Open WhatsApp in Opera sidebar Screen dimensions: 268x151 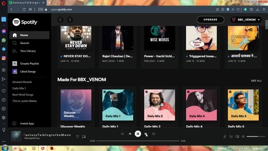pyautogui.click(x=4, y=40)
